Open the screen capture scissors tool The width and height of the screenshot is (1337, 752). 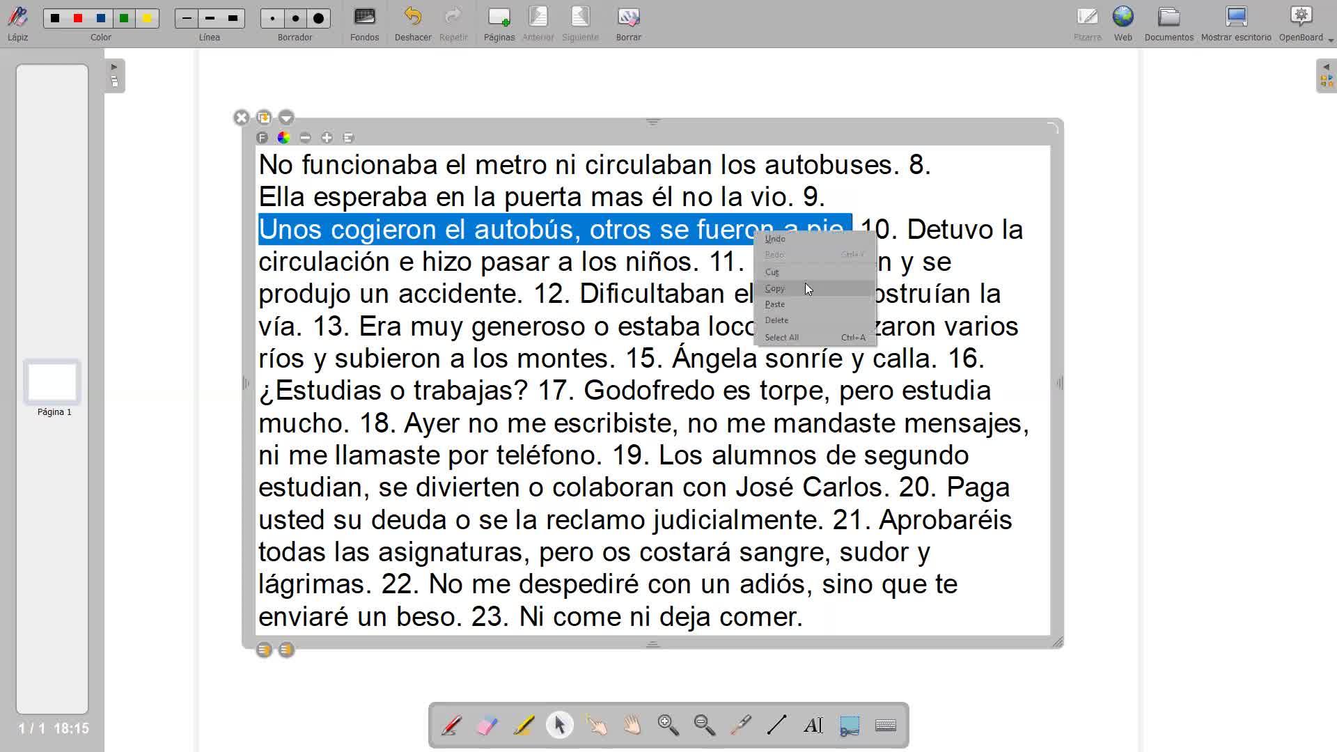(x=850, y=726)
